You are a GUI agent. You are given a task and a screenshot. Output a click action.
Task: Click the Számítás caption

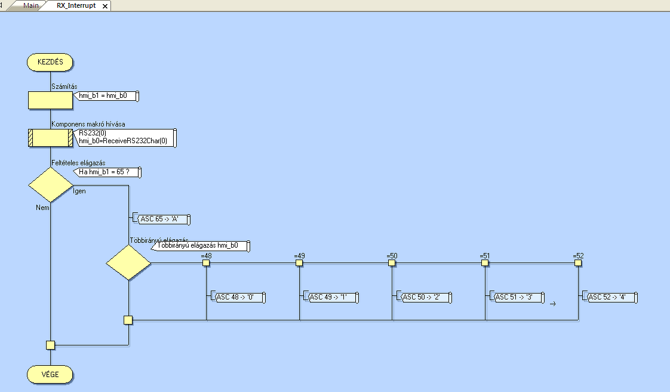click(64, 87)
